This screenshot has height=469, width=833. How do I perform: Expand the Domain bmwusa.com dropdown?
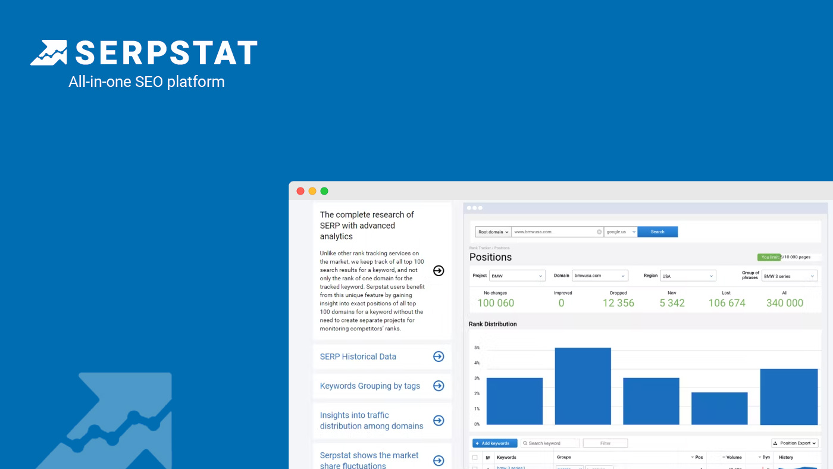600,276
